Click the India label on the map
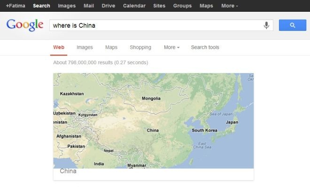Image resolution: width=310 pixels, height=187 pixels. pyautogui.click(x=99, y=164)
